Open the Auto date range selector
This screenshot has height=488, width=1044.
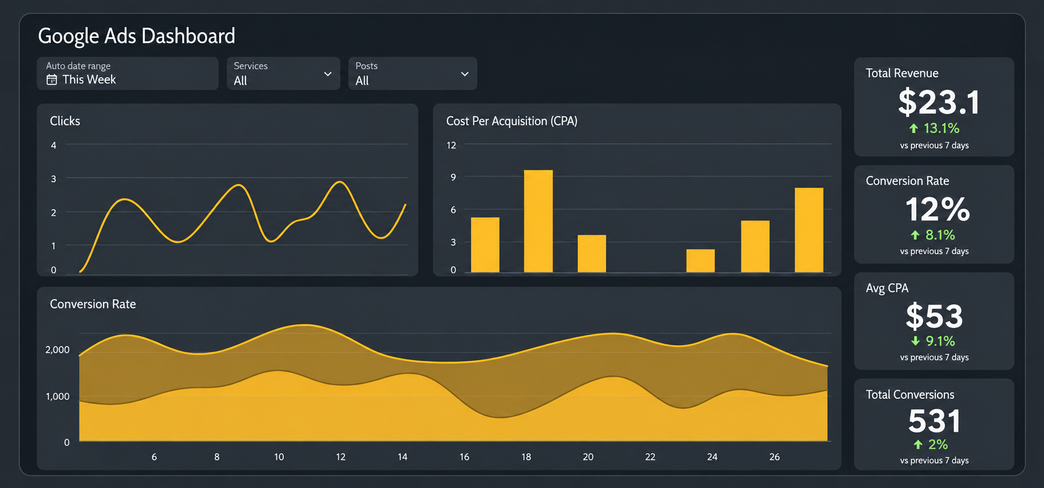coord(128,73)
